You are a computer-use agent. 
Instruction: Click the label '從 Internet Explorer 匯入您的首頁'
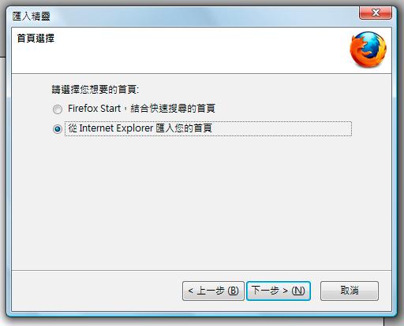[x=140, y=128]
